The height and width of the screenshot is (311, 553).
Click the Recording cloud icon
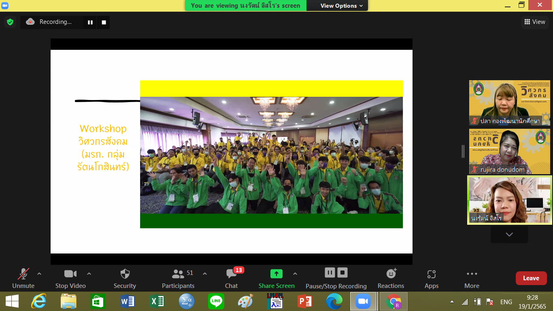[x=30, y=22]
